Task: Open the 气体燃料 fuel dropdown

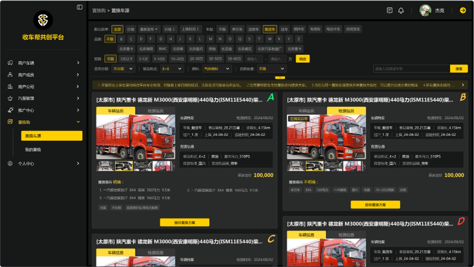Action: [x=217, y=69]
